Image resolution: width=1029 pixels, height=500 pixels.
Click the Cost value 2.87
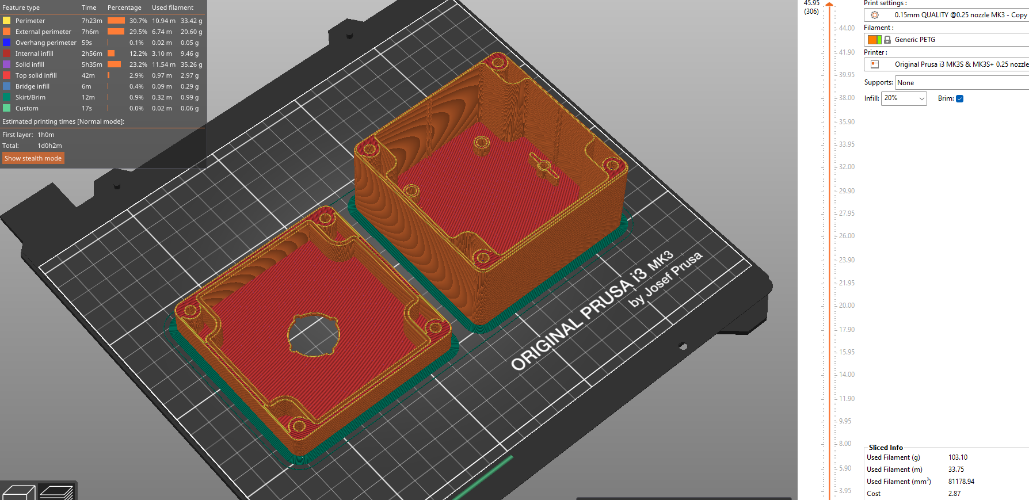pos(954,494)
